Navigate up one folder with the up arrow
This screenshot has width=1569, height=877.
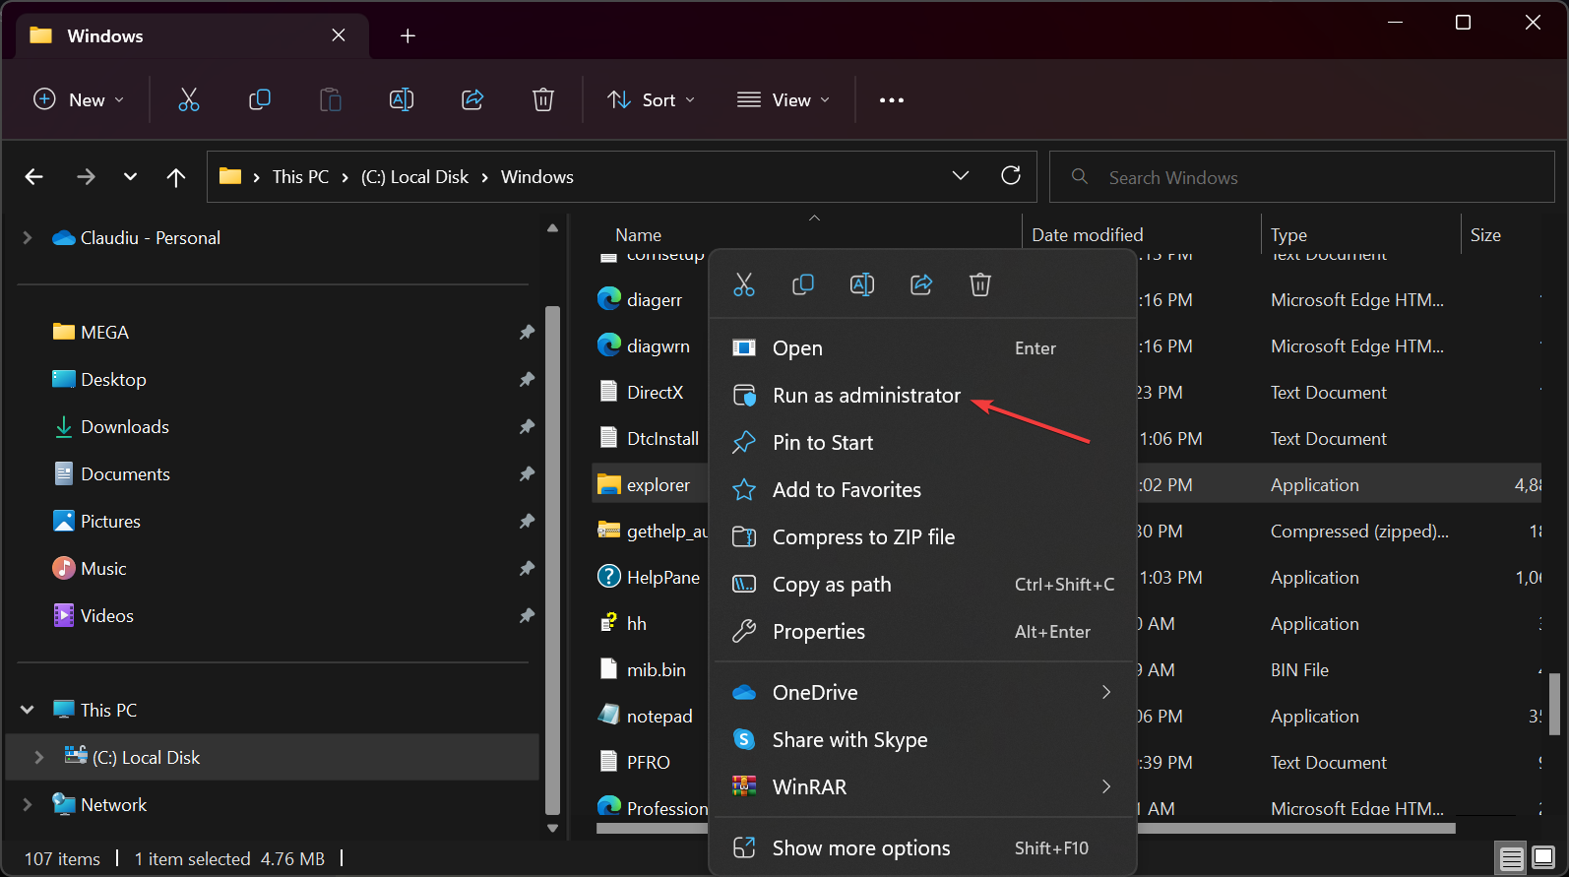coord(176,177)
